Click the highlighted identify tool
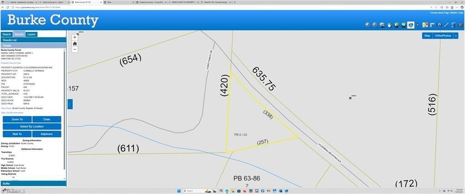 click(x=411, y=25)
